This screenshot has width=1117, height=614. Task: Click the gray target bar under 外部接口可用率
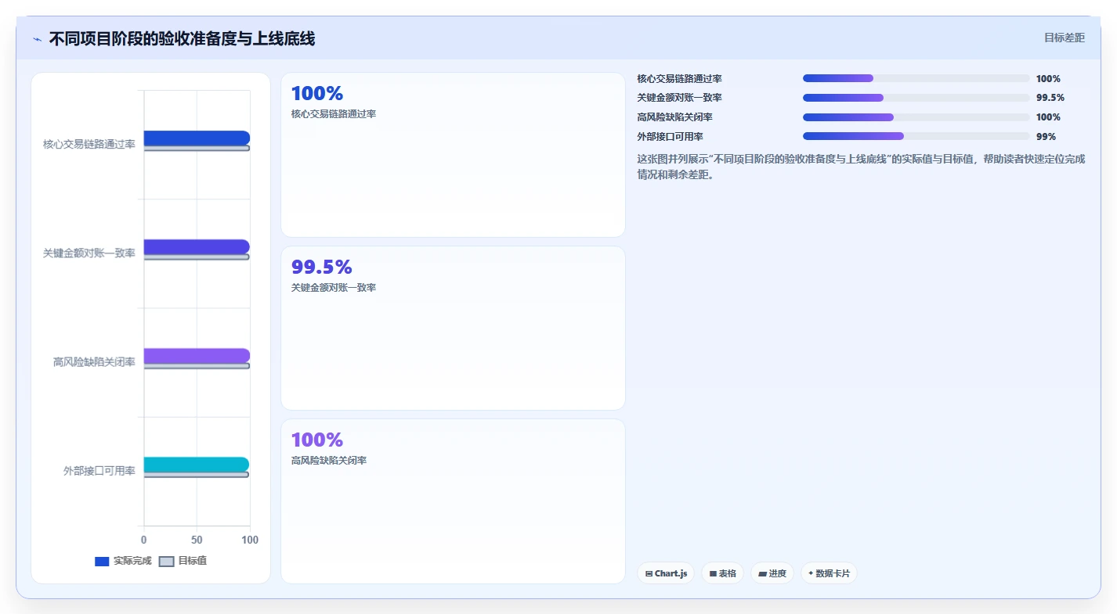pos(197,475)
